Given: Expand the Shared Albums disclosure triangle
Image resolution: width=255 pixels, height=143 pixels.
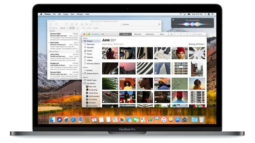Looking at the screenshot, I should coord(83,74).
